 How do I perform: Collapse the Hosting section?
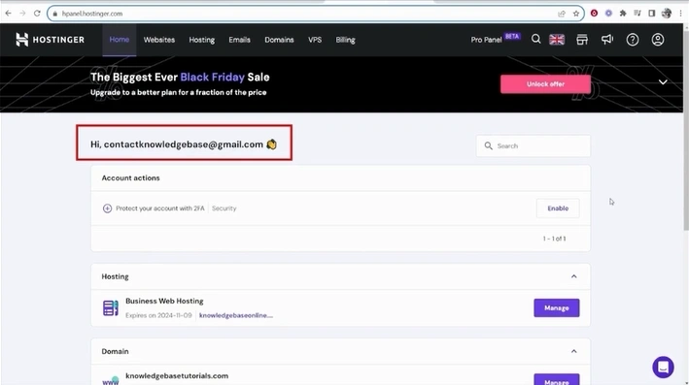(574, 276)
